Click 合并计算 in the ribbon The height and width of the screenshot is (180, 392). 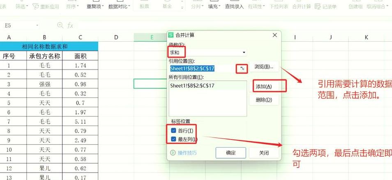302,7
